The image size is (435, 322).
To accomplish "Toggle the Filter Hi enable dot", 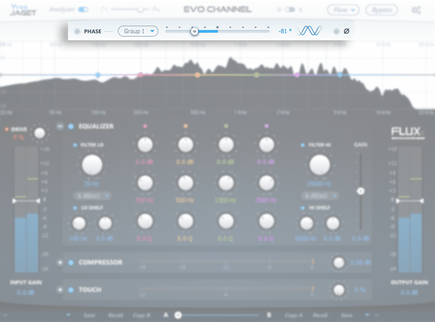I will pos(303,145).
